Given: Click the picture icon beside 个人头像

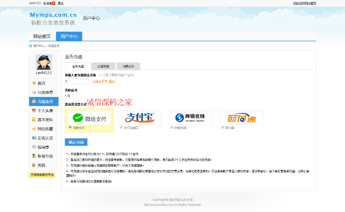Looking at the screenshot, I should pos(34,110).
